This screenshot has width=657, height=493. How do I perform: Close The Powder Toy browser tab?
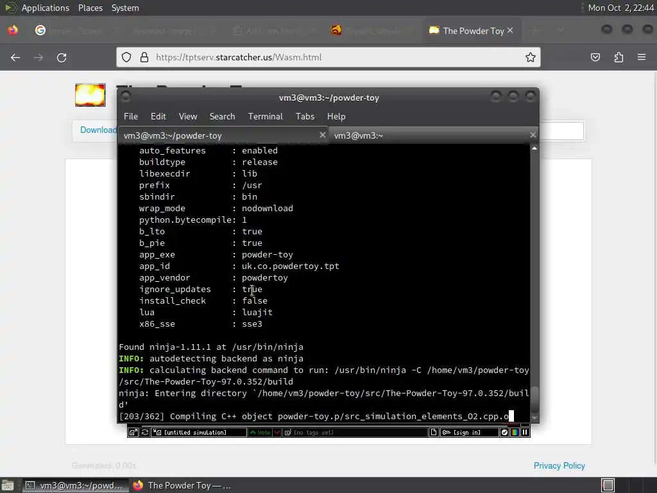coord(510,30)
